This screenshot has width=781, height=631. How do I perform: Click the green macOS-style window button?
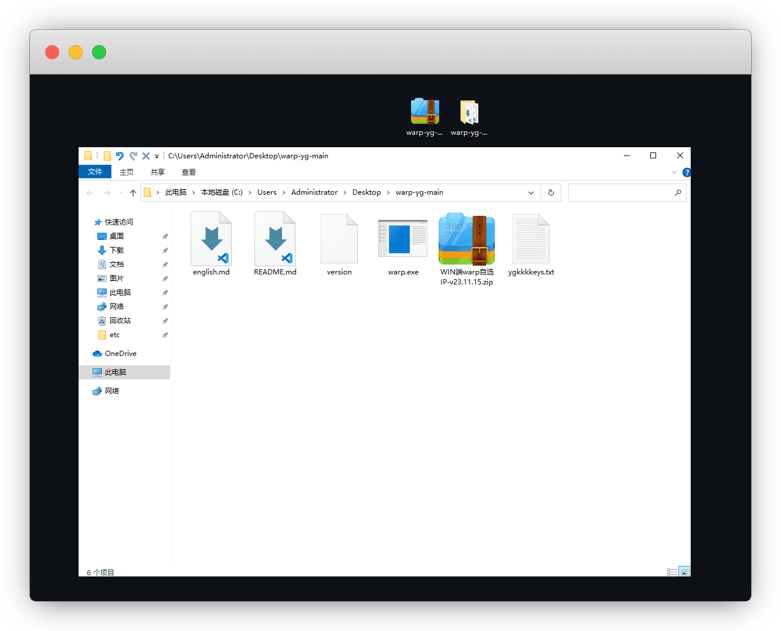click(x=99, y=52)
